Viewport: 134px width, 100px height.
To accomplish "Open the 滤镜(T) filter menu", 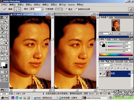I will point(45,5).
